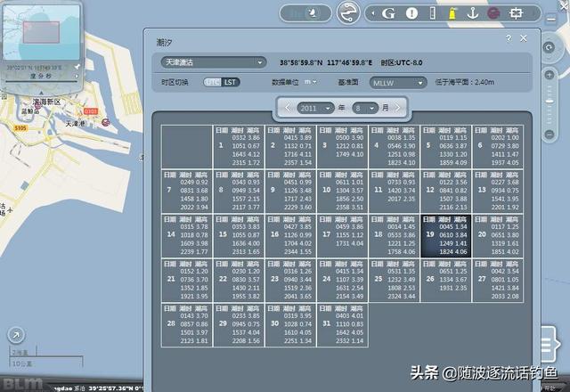Click the frame crosshair toolbar icon
The image size is (570, 392).
point(516,13)
